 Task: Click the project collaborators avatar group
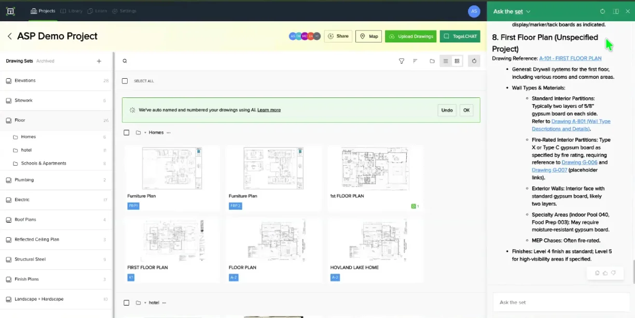coord(305,36)
